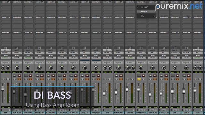The image size is (205, 115).
Task: Click the MIX track name
Action: pos(6,113)
